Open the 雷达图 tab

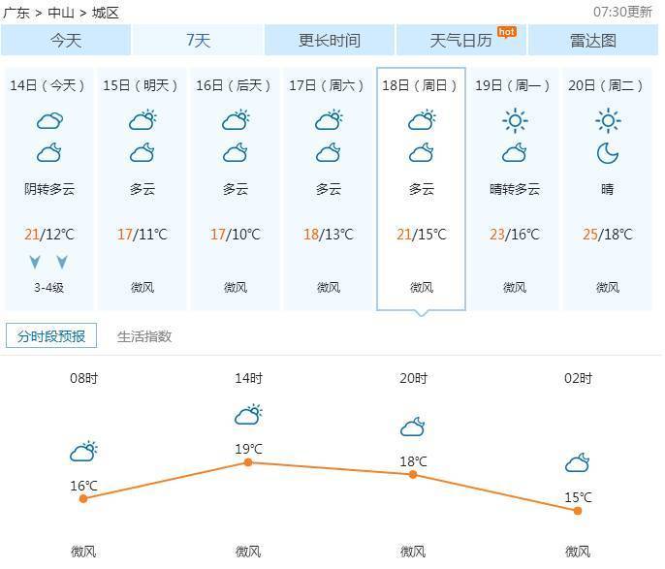point(592,41)
